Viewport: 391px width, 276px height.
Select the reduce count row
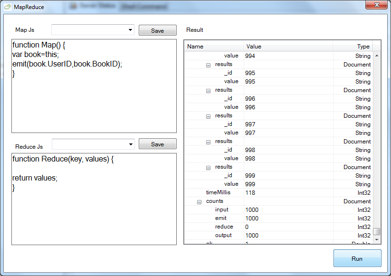pos(278,227)
